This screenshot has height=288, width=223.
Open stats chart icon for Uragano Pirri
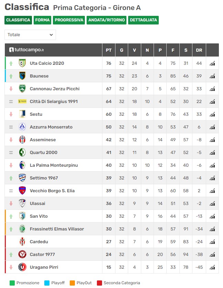click(212, 267)
